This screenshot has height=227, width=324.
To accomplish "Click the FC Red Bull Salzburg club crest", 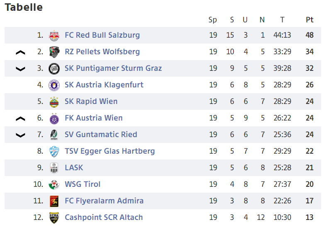I will tap(54, 35).
